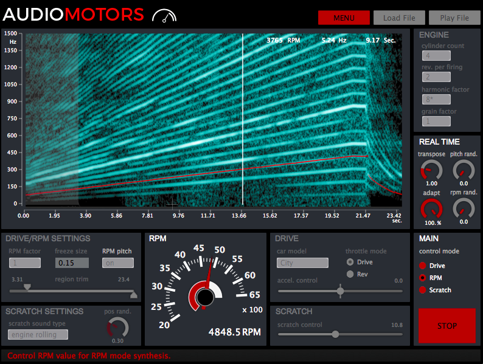
Task: Select RPM control mode
Action: (423, 278)
